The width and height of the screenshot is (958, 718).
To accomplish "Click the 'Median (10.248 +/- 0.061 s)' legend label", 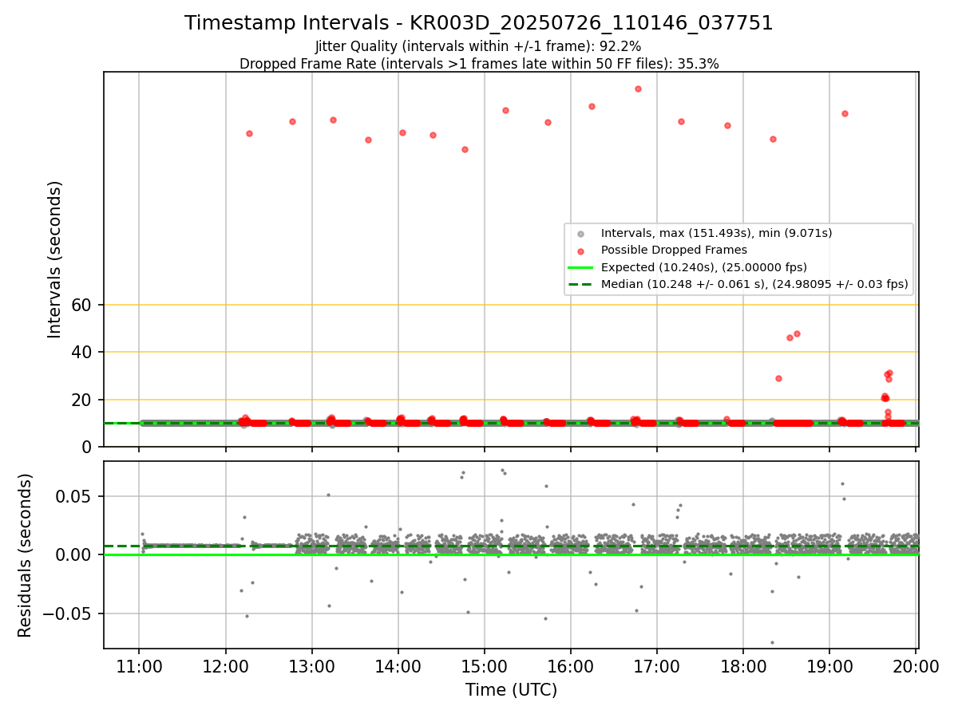I will tap(754, 284).
